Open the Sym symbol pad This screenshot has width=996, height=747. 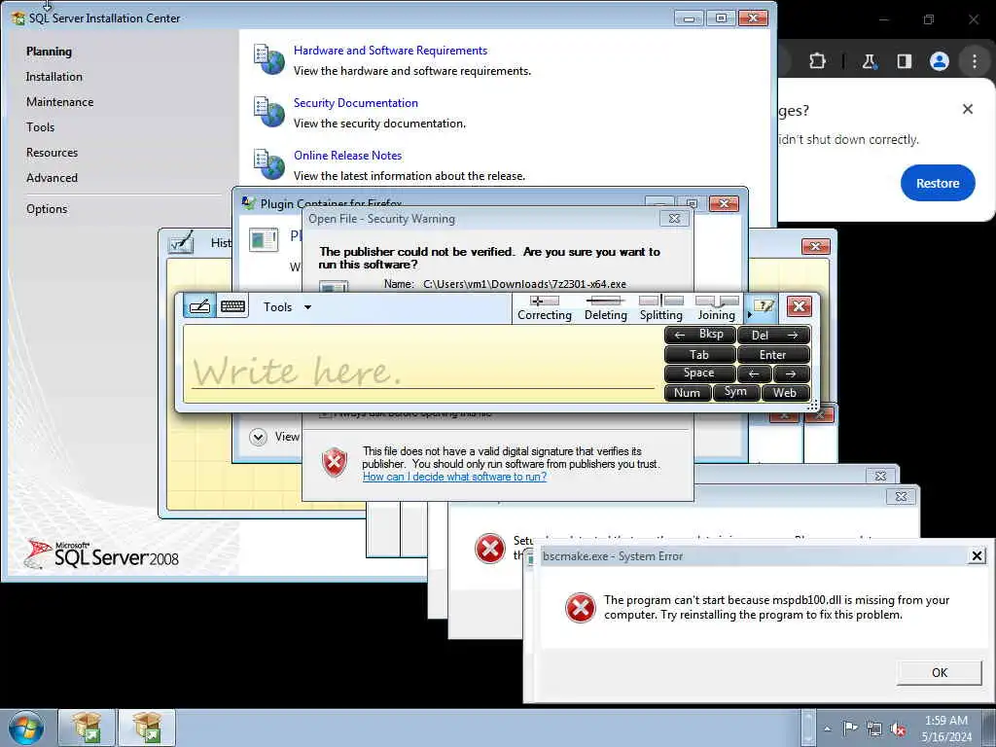coord(735,393)
